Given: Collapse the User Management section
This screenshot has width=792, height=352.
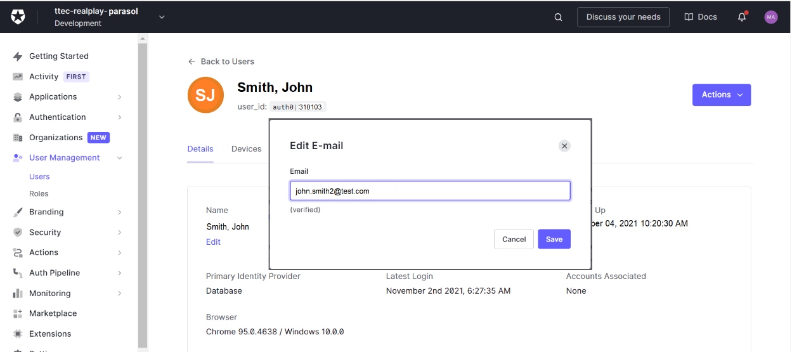Looking at the screenshot, I should coord(120,158).
